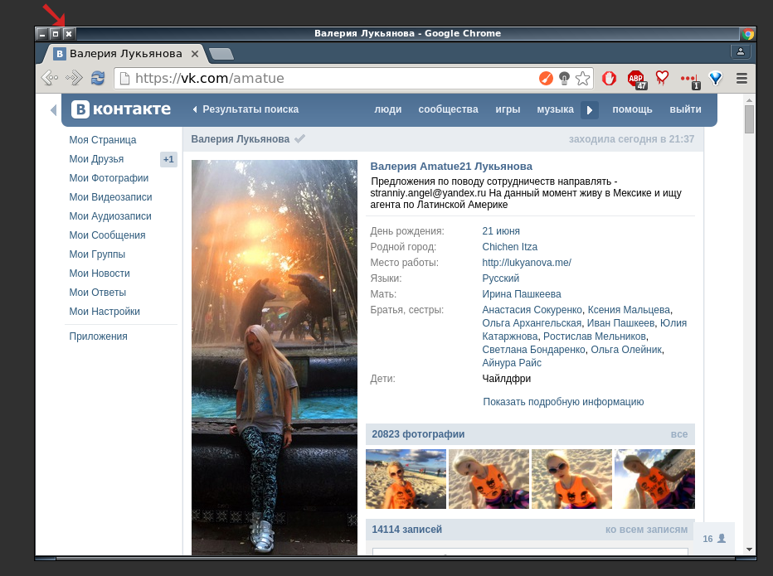Screen dimensions: 773x576
Task: Open the Adblock Plus extension icon
Action: pyautogui.click(x=636, y=79)
